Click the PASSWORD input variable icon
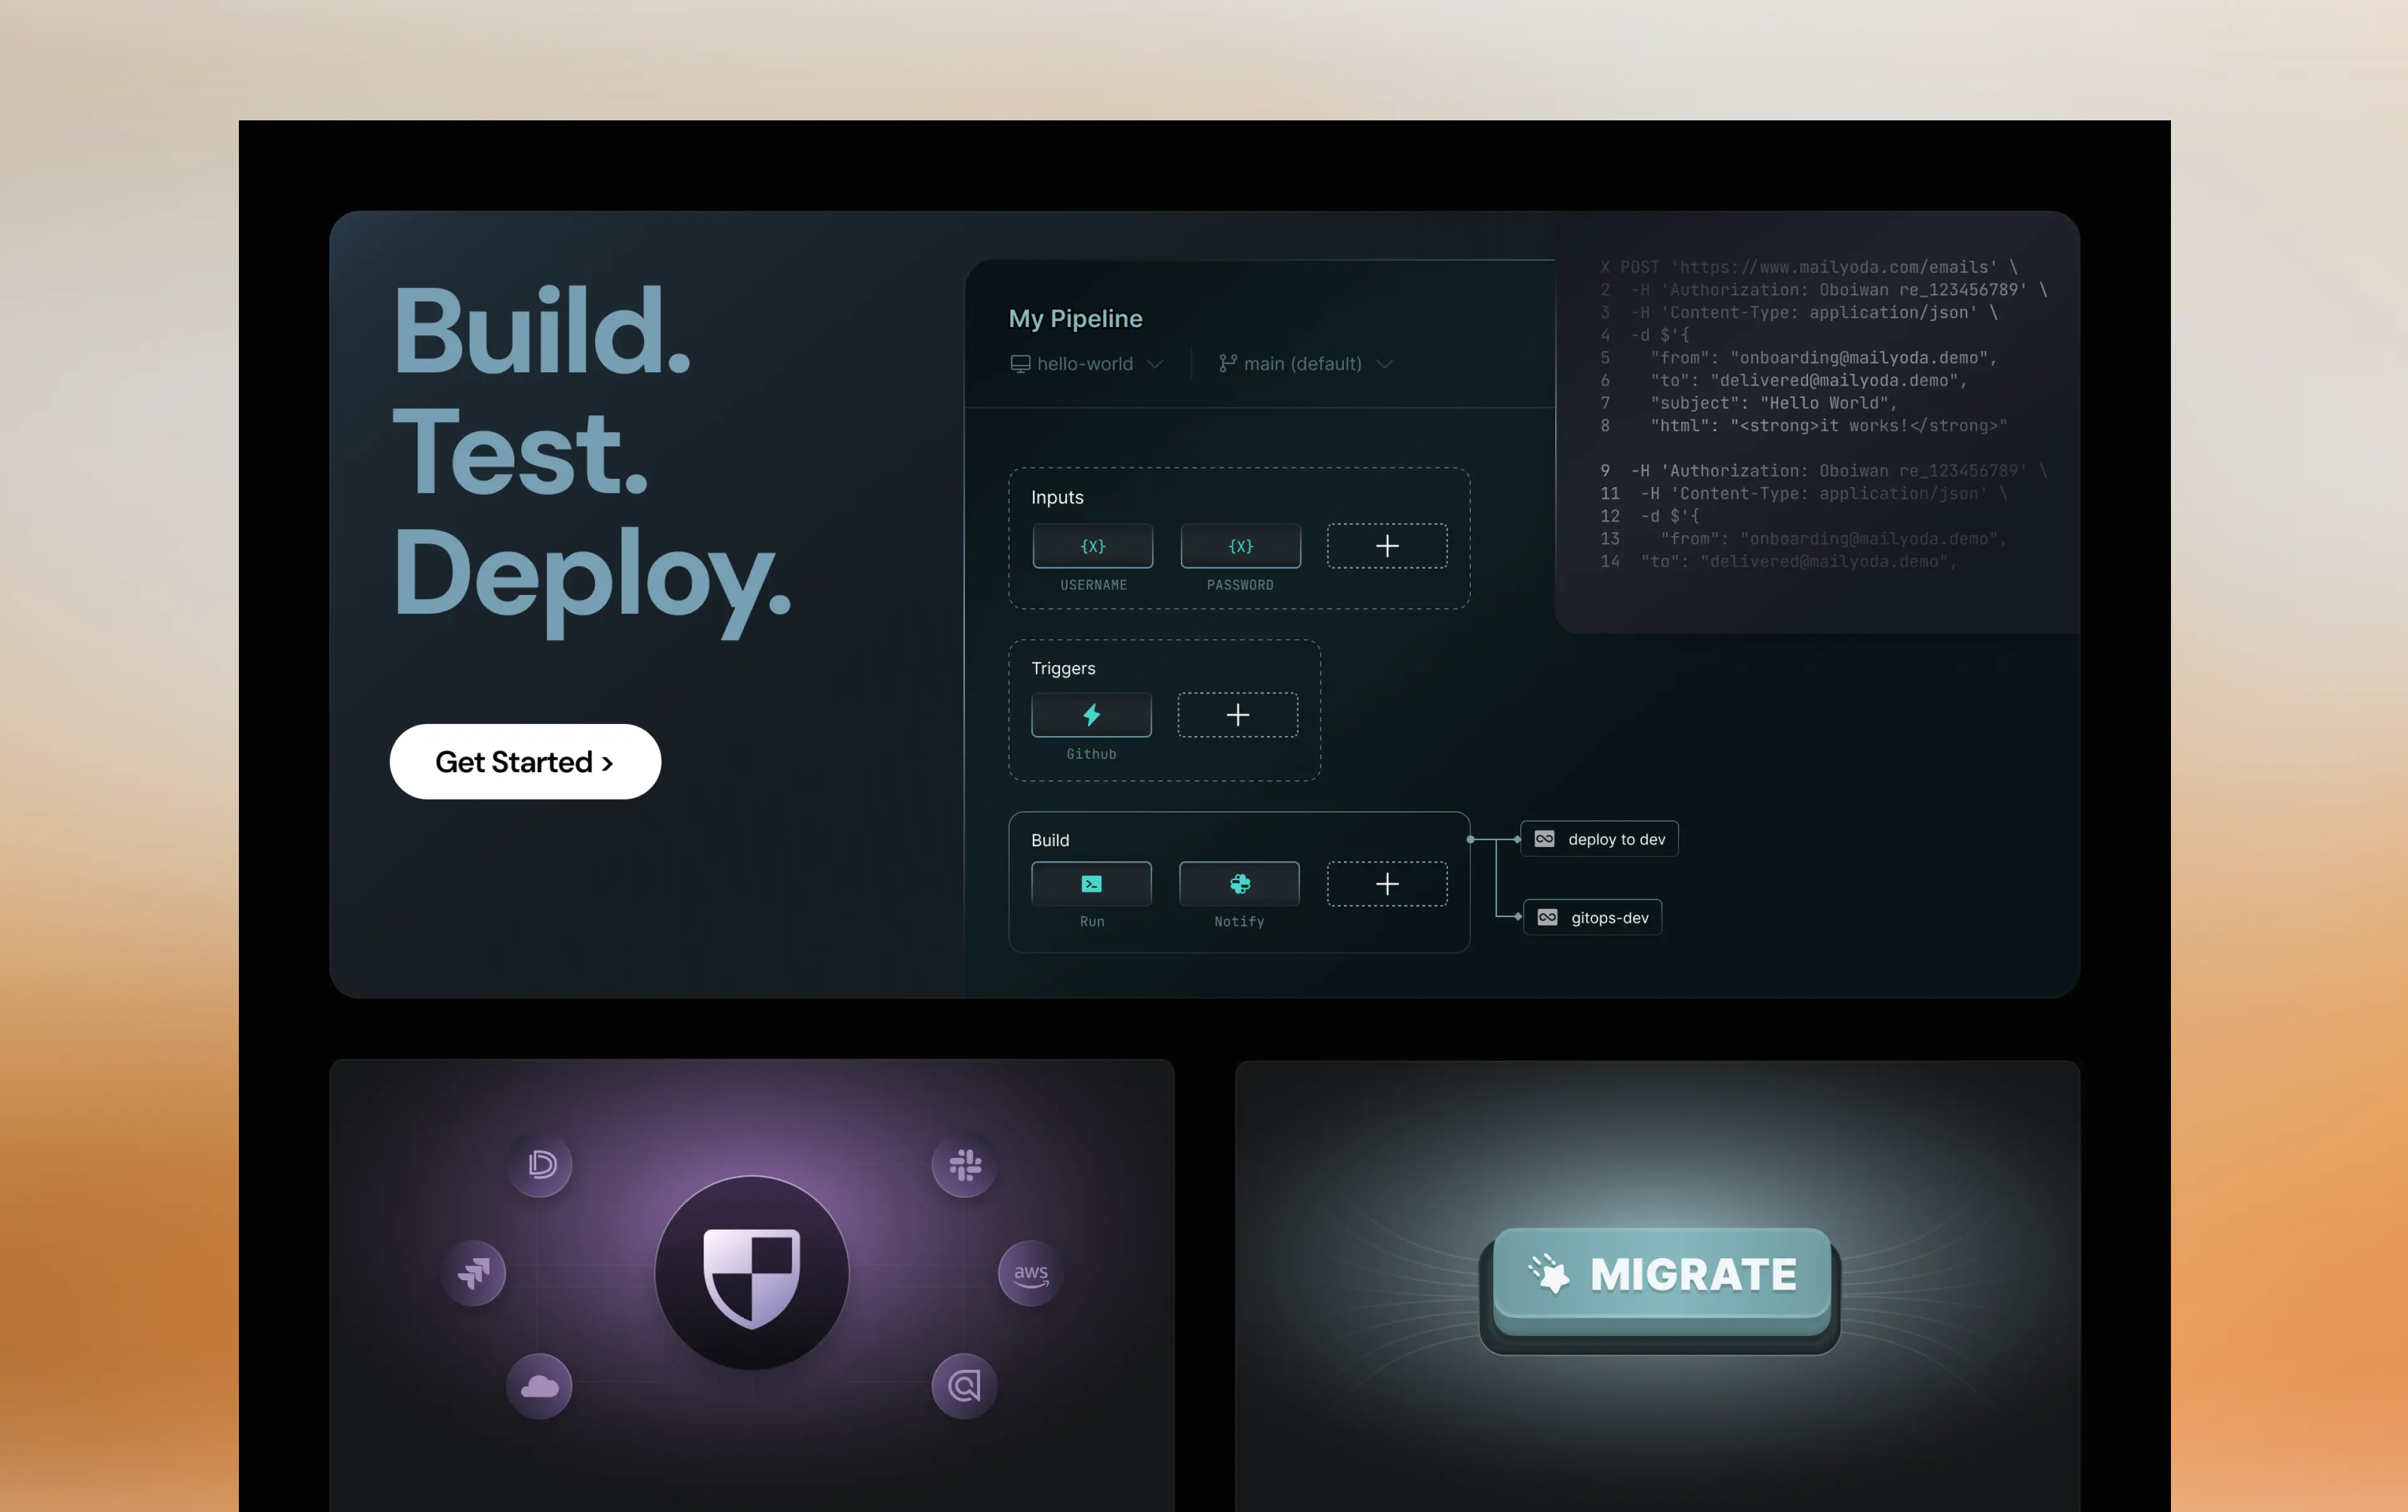Image resolution: width=2408 pixels, height=1512 pixels. click(1240, 545)
